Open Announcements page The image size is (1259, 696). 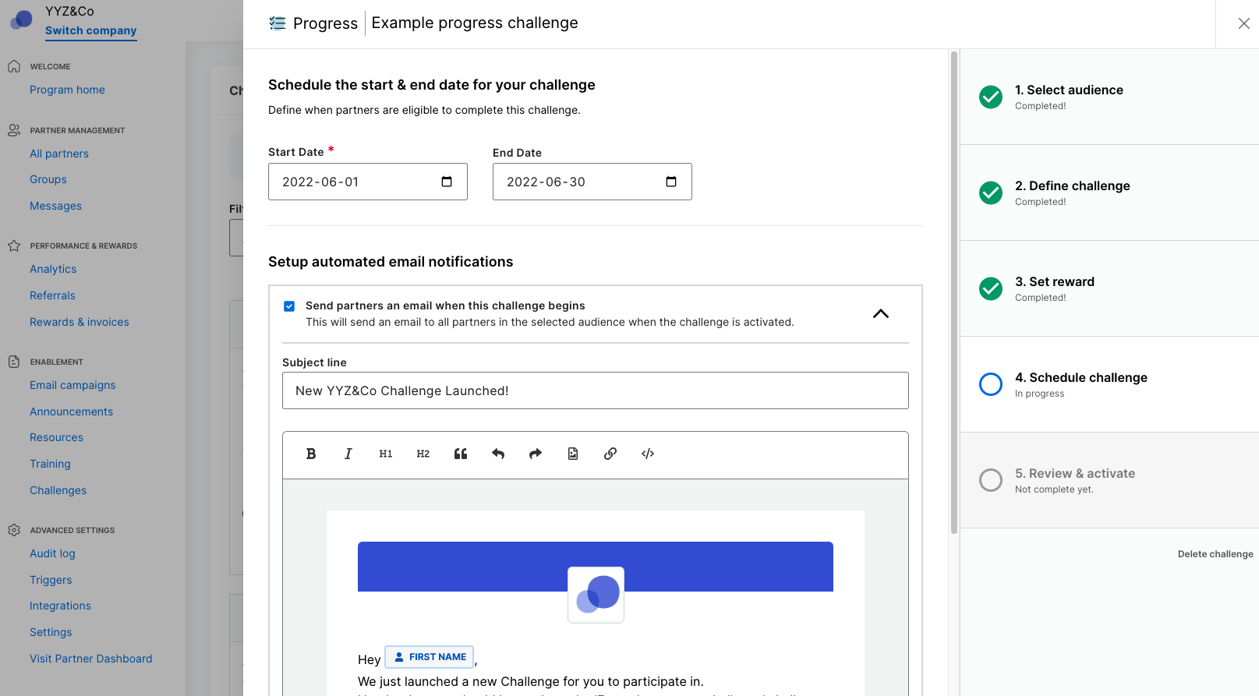coord(71,412)
